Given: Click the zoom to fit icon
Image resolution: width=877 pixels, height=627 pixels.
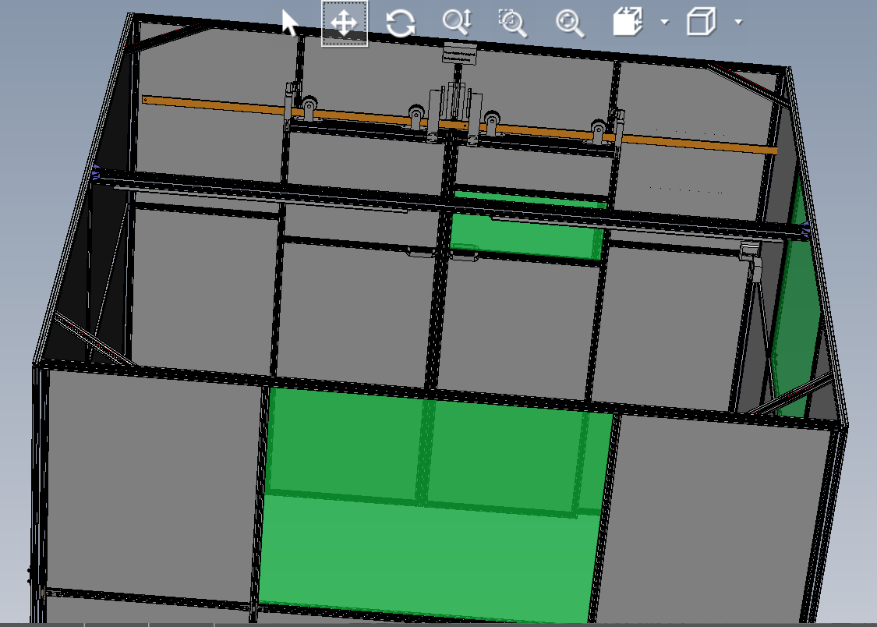Looking at the screenshot, I should click(570, 23).
